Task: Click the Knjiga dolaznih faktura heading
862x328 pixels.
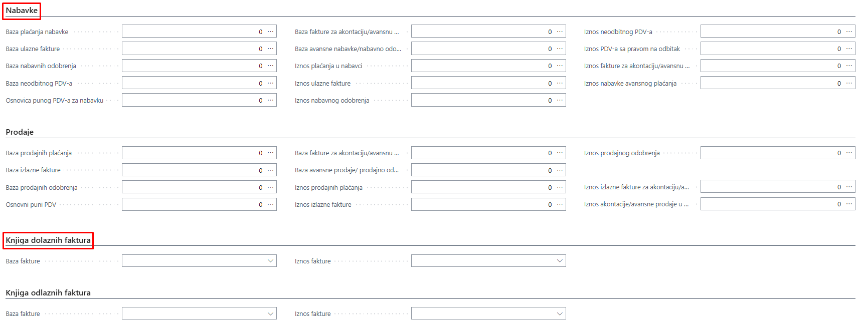Action: 48,240
